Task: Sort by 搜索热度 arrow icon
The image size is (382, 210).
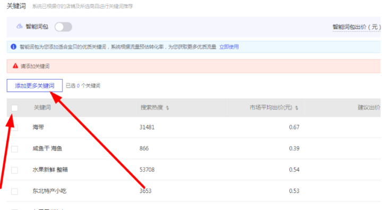Action: (168, 108)
